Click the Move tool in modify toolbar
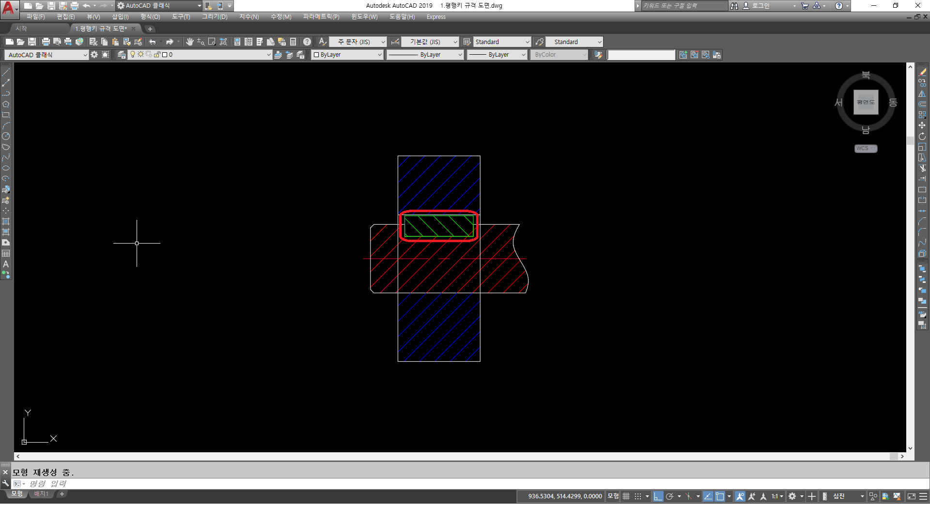This screenshot has height=523, width=930. coord(922,125)
